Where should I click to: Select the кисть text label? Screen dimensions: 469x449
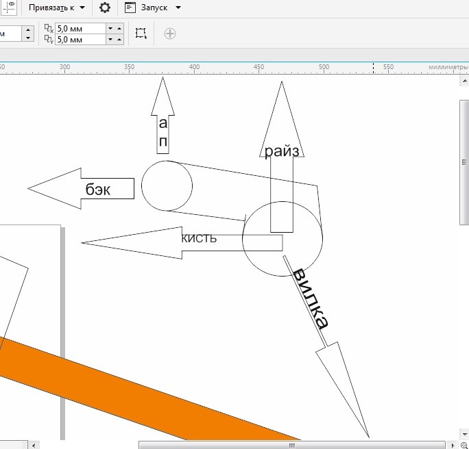point(199,238)
